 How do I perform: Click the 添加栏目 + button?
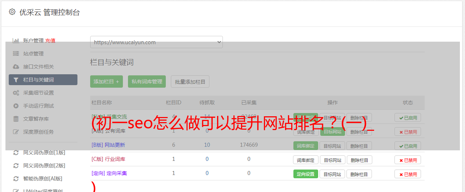coord(107,82)
